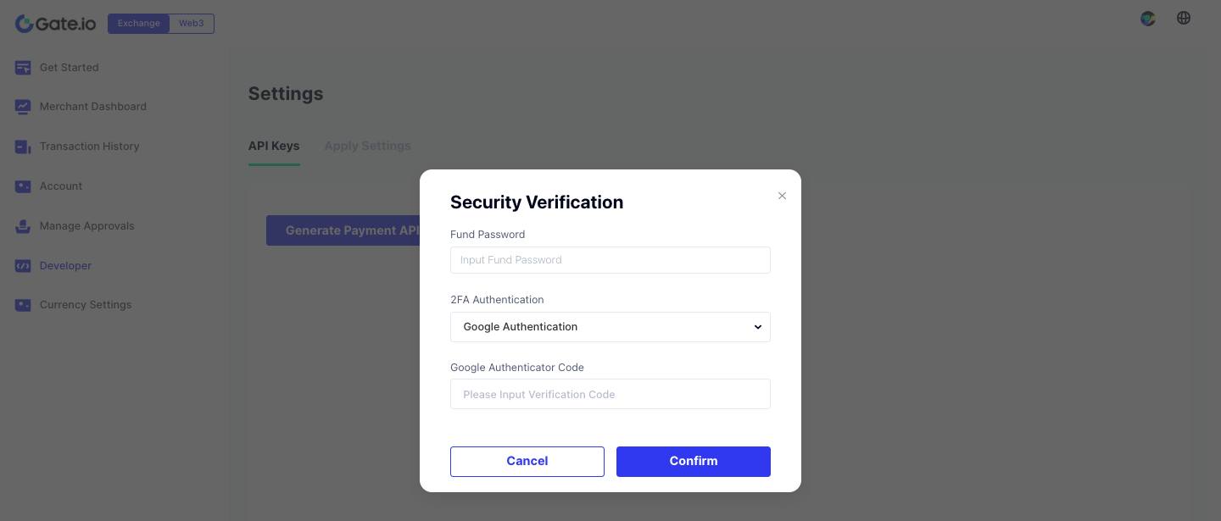Click the Transaction History icon
This screenshot has height=521, width=1221.
(x=23, y=147)
